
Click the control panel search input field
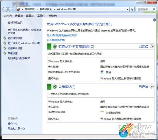pyautogui.click(x=144, y=9)
